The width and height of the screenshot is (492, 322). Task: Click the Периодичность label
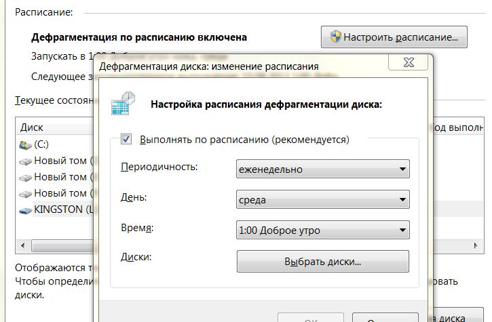coord(159,167)
